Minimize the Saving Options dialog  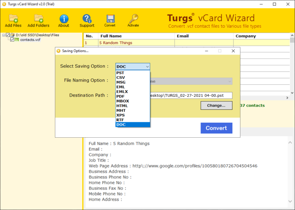click(x=207, y=51)
